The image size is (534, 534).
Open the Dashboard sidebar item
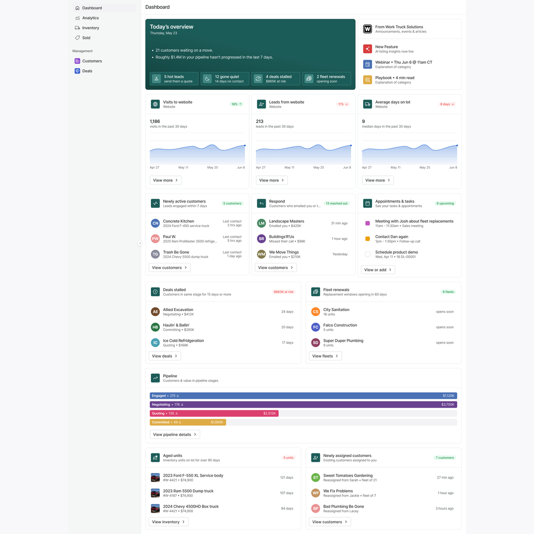[104, 8]
